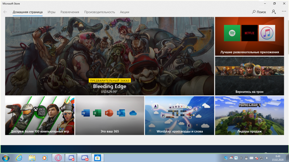The height and width of the screenshot is (162, 289).
Task: Open Wordplay: кроссворды и слова tile
Action: click(180, 116)
